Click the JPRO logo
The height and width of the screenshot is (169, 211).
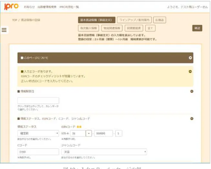click(x=11, y=6)
